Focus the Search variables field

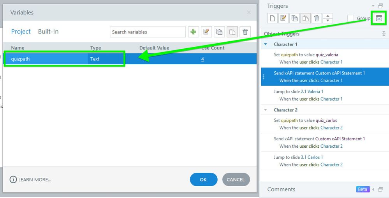(x=148, y=32)
